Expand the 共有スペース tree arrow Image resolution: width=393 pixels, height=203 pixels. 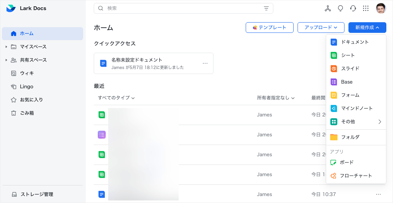tap(7, 60)
